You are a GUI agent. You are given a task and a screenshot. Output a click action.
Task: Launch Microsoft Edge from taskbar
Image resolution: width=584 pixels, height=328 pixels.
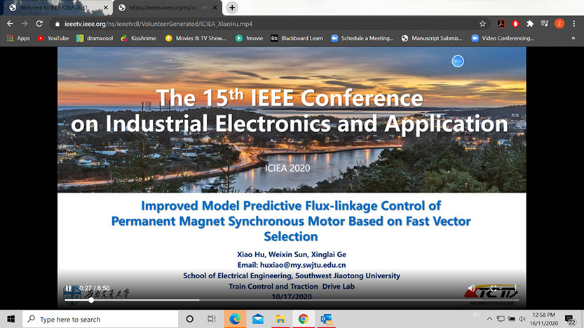tap(235, 319)
